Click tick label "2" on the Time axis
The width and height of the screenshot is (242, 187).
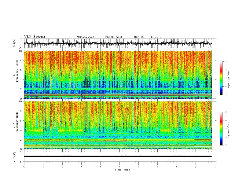pyautogui.click(x=62, y=167)
